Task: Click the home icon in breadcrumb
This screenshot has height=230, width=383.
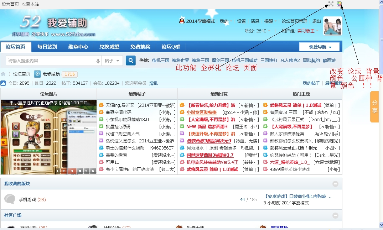Action: pos(3,74)
